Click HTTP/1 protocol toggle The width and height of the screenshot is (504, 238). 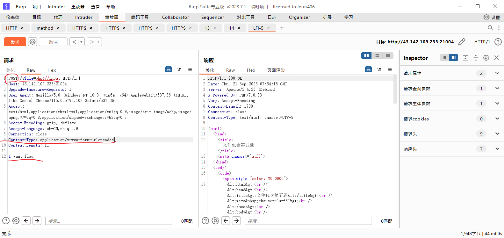482,42
